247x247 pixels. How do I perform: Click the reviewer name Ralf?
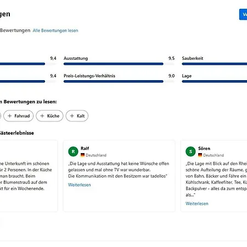(x=85, y=148)
